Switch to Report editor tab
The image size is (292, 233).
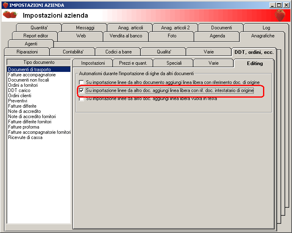(x=35, y=36)
